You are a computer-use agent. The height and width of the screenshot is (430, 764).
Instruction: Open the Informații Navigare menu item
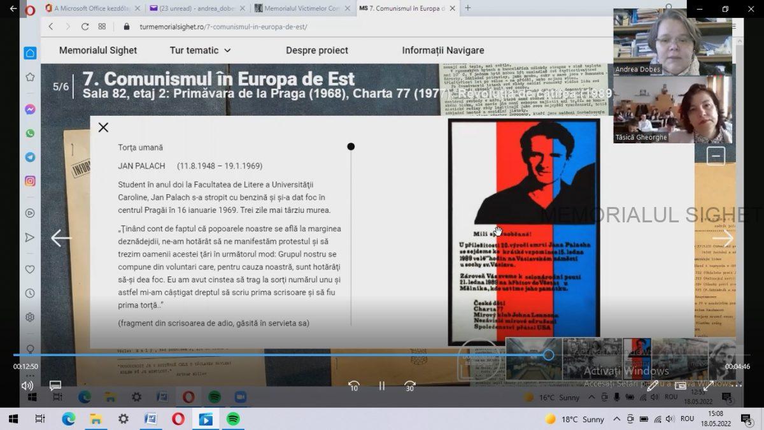point(443,50)
